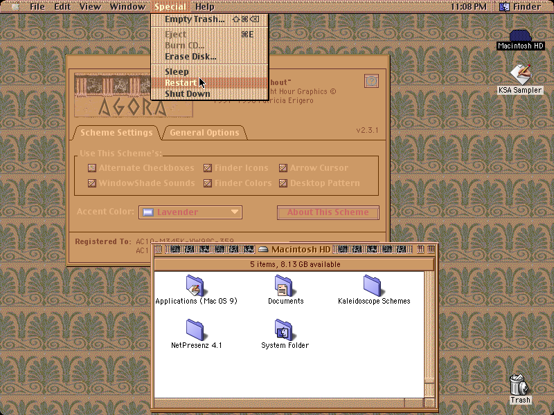The image size is (554, 415).
Task: Disable the Desktop Pattern checkbox
Action: click(x=283, y=183)
